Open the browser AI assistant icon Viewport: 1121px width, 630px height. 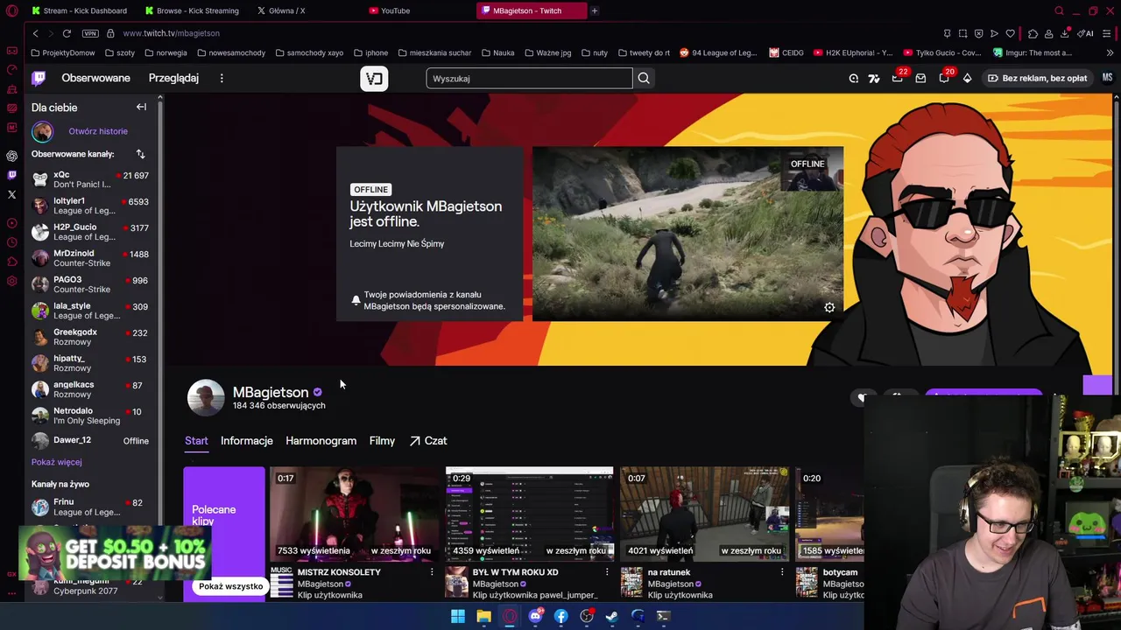1085,33
